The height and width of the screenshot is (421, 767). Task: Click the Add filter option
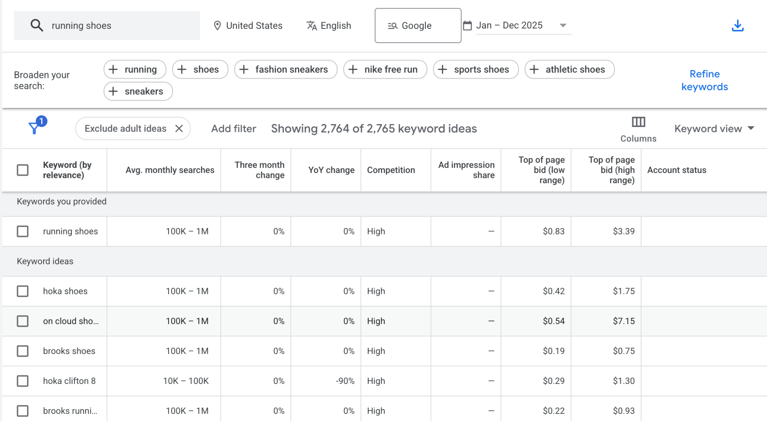(x=233, y=128)
